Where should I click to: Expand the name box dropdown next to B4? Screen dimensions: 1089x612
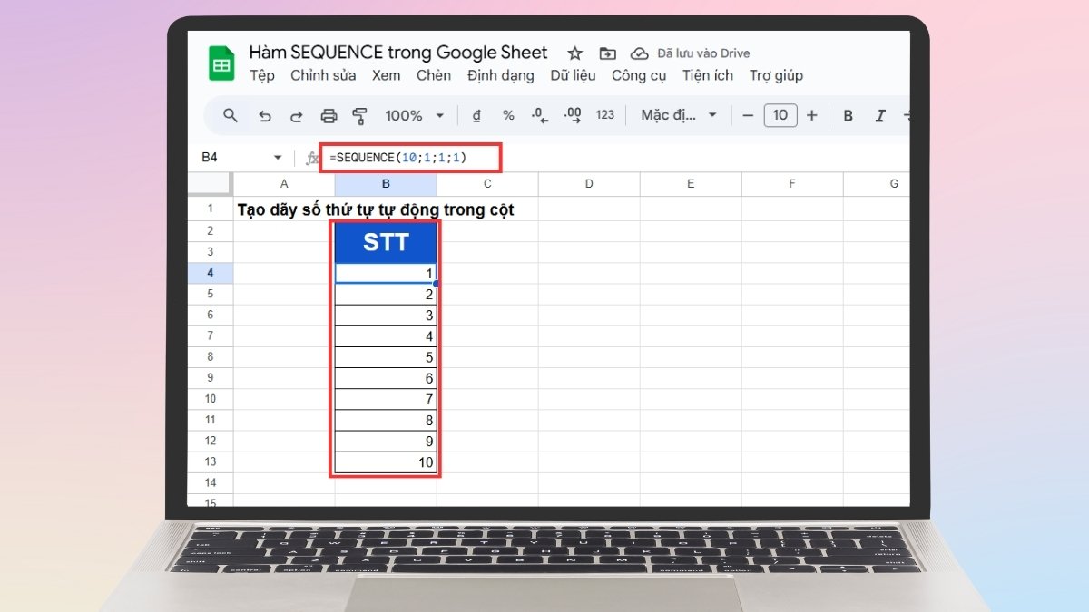(277, 156)
